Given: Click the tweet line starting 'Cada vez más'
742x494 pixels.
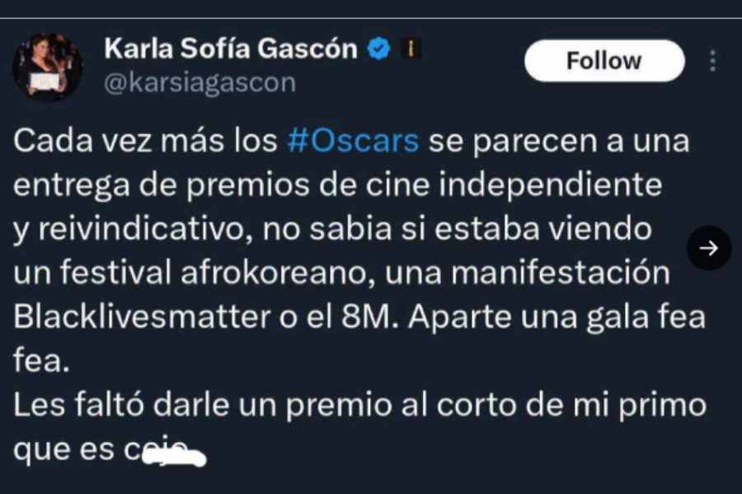Looking at the screenshot, I should (351, 142).
